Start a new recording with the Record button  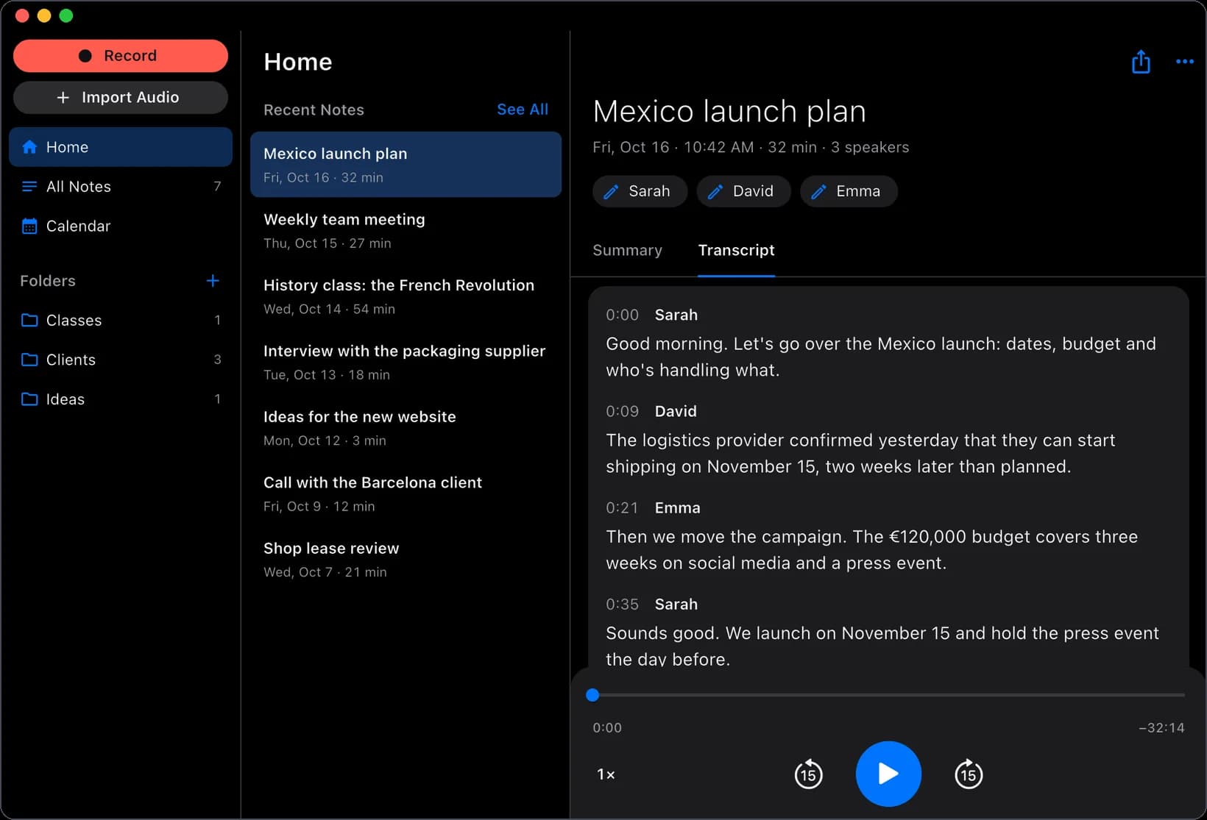point(121,56)
